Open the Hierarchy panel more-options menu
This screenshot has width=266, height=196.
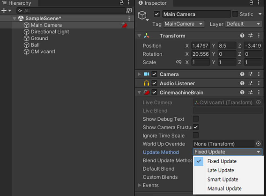129,3
